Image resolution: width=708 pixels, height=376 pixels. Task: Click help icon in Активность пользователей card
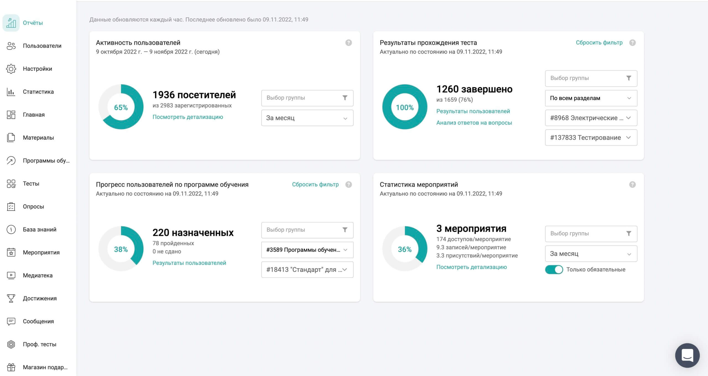[348, 43]
